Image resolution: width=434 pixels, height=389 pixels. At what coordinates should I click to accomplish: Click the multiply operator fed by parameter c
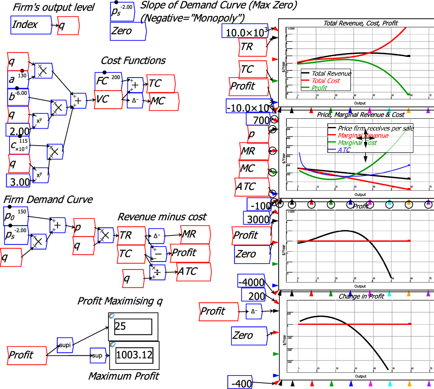55,152
